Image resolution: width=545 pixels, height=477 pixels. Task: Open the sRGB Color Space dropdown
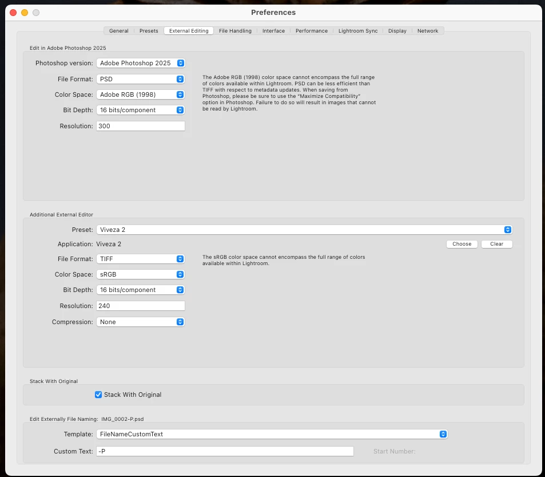141,274
